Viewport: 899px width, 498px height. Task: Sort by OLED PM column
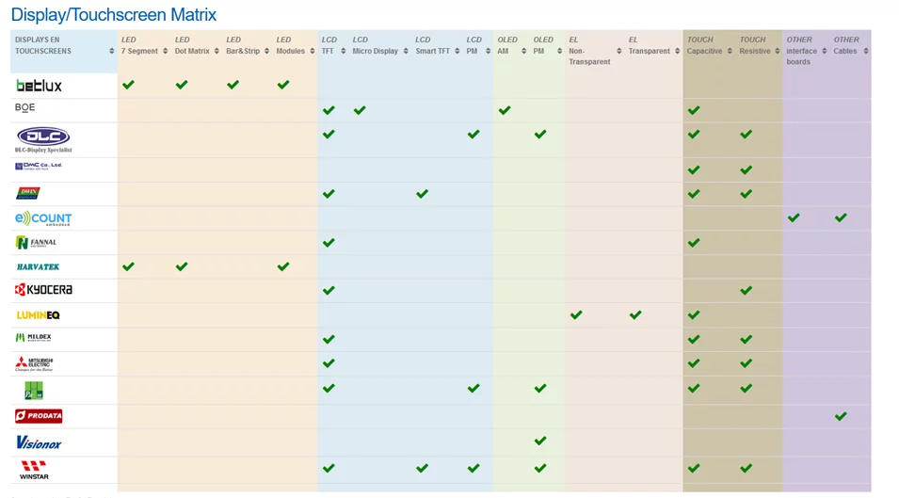[x=559, y=51]
